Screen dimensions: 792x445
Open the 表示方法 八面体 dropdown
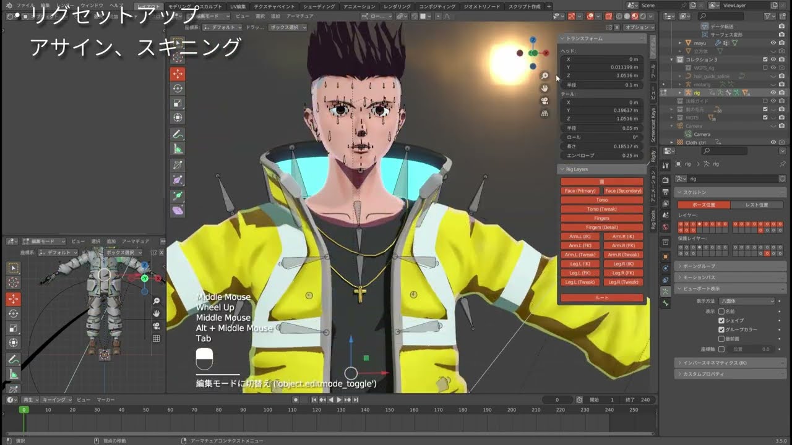pos(746,301)
